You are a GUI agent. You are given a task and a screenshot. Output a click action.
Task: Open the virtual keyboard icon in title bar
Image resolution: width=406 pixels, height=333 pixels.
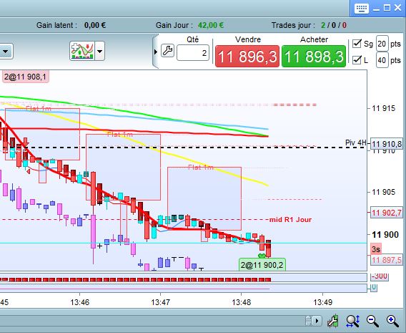pyautogui.click(x=361, y=8)
